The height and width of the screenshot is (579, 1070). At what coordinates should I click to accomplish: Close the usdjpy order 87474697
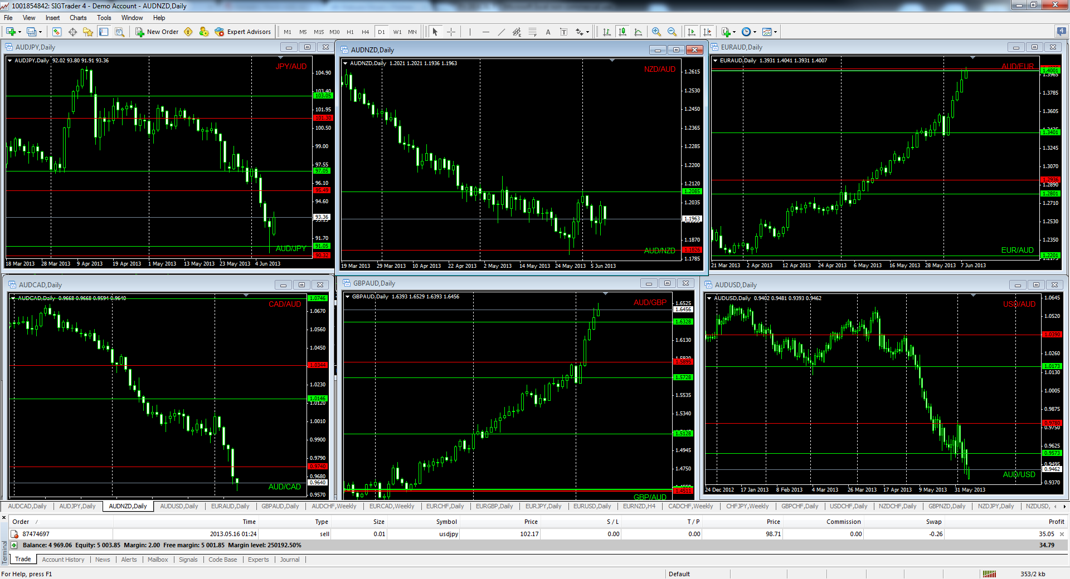click(x=1062, y=534)
